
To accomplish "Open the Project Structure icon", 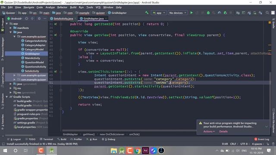I will click(x=238, y=12).
